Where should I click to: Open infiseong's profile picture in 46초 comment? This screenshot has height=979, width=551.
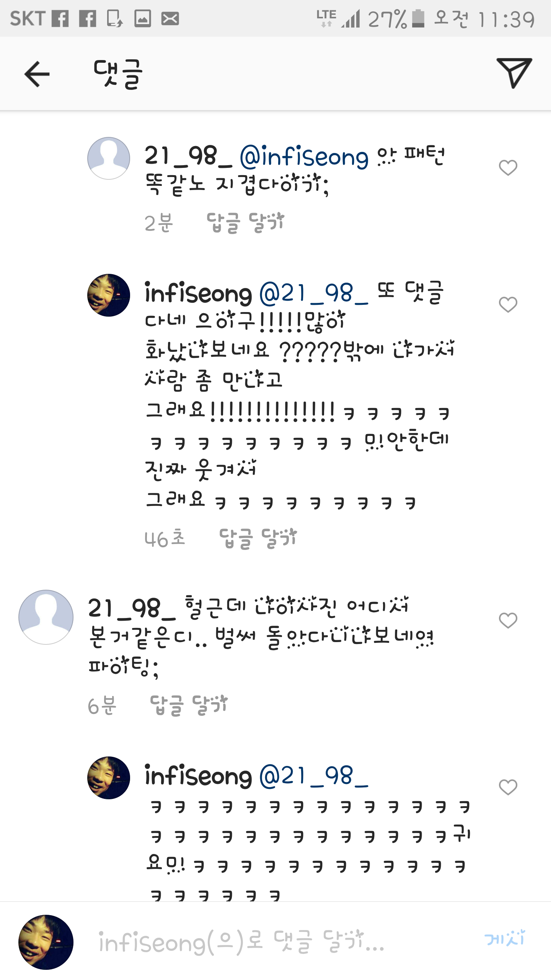pos(109,295)
